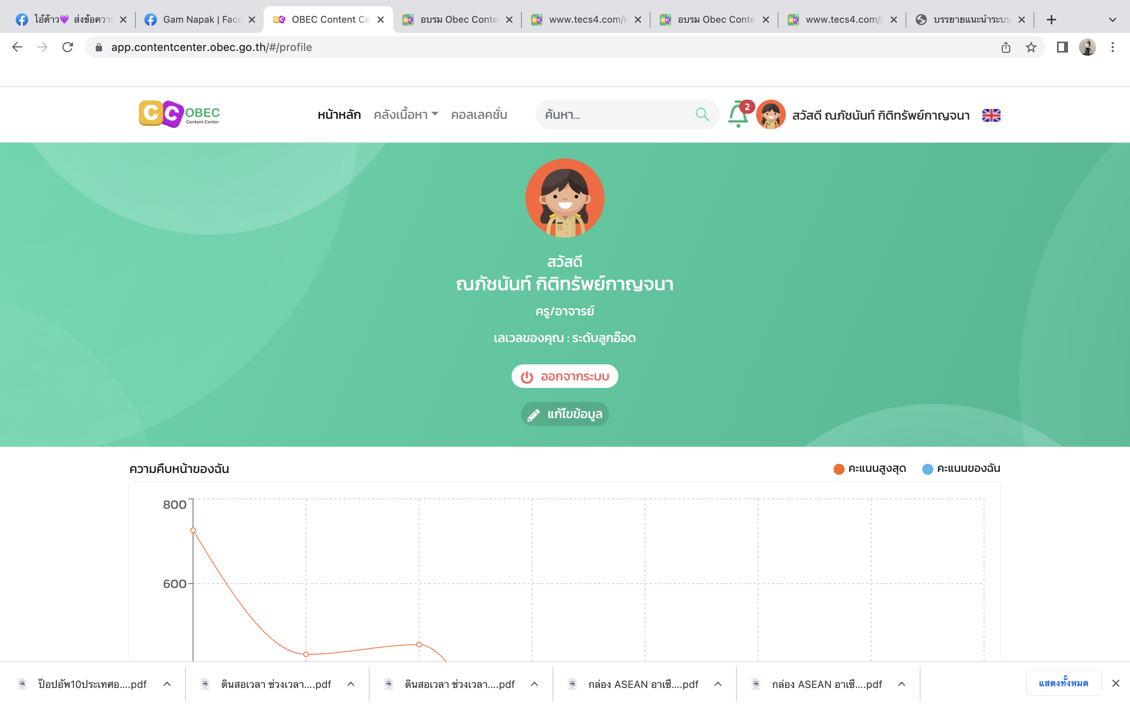Screen dimensions: 1130x706
Task: Open the tab search chevron
Action: tap(1112, 20)
